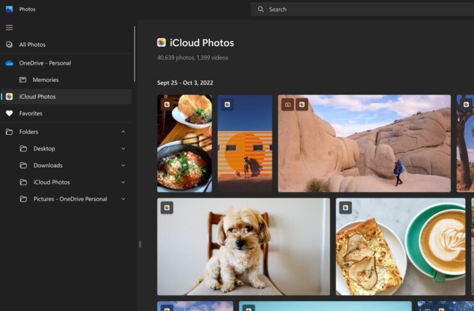Screen dimensions: 474x311
Task: Click the '40,639 photos, 1,399 videos' count text
Action: [193, 58]
